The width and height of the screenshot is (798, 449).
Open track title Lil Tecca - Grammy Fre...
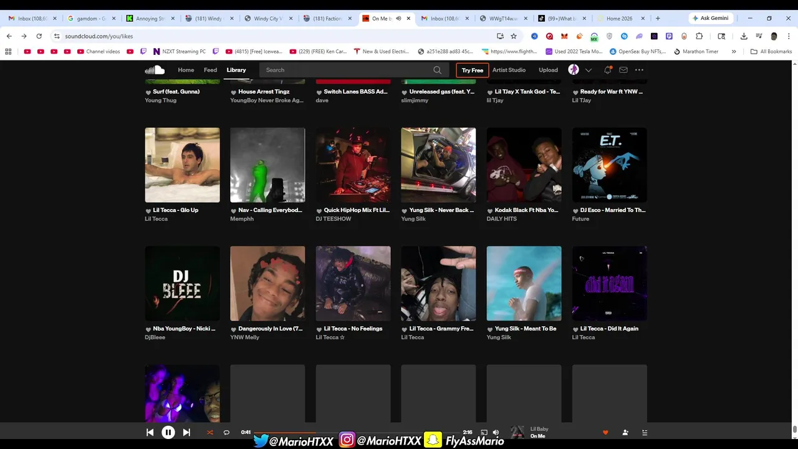[441, 329]
